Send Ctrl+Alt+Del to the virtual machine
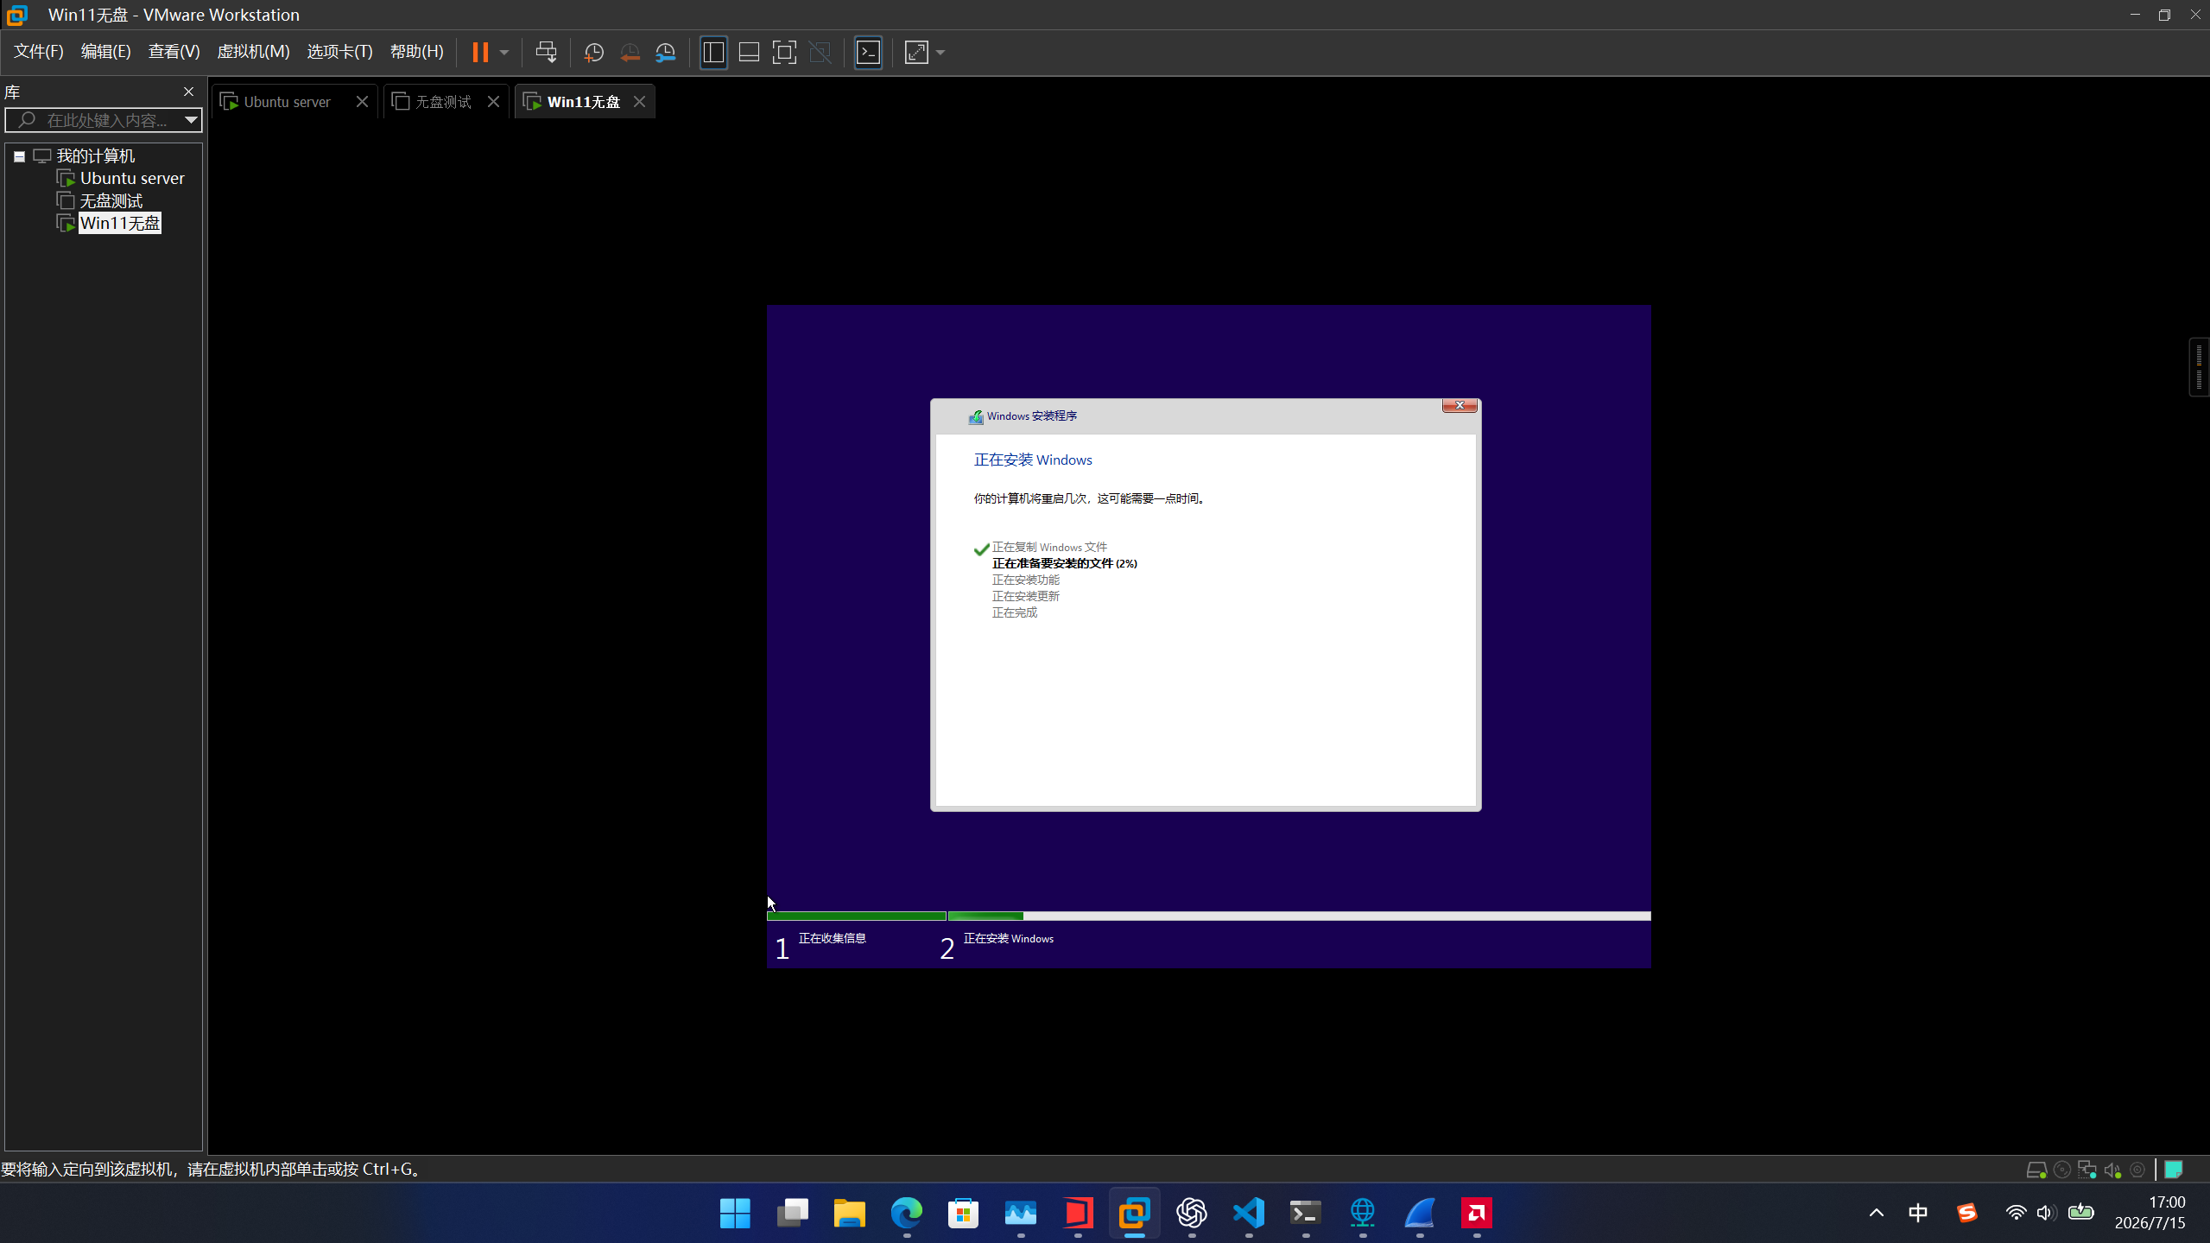 click(x=546, y=53)
